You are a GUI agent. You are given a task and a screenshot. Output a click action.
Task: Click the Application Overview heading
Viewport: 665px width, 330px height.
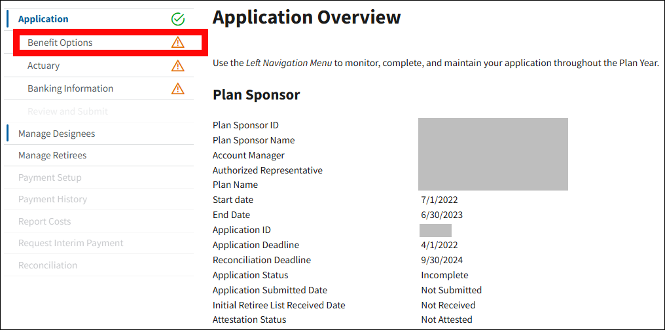[306, 18]
